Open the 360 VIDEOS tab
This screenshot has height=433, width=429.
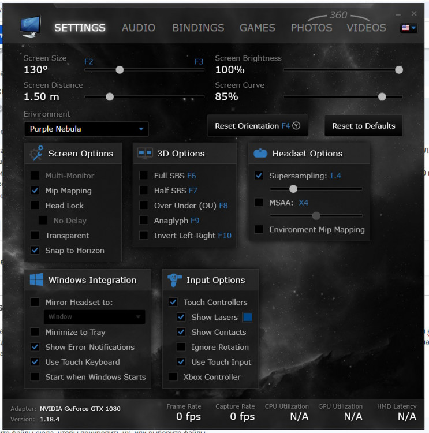click(x=366, y=28)
